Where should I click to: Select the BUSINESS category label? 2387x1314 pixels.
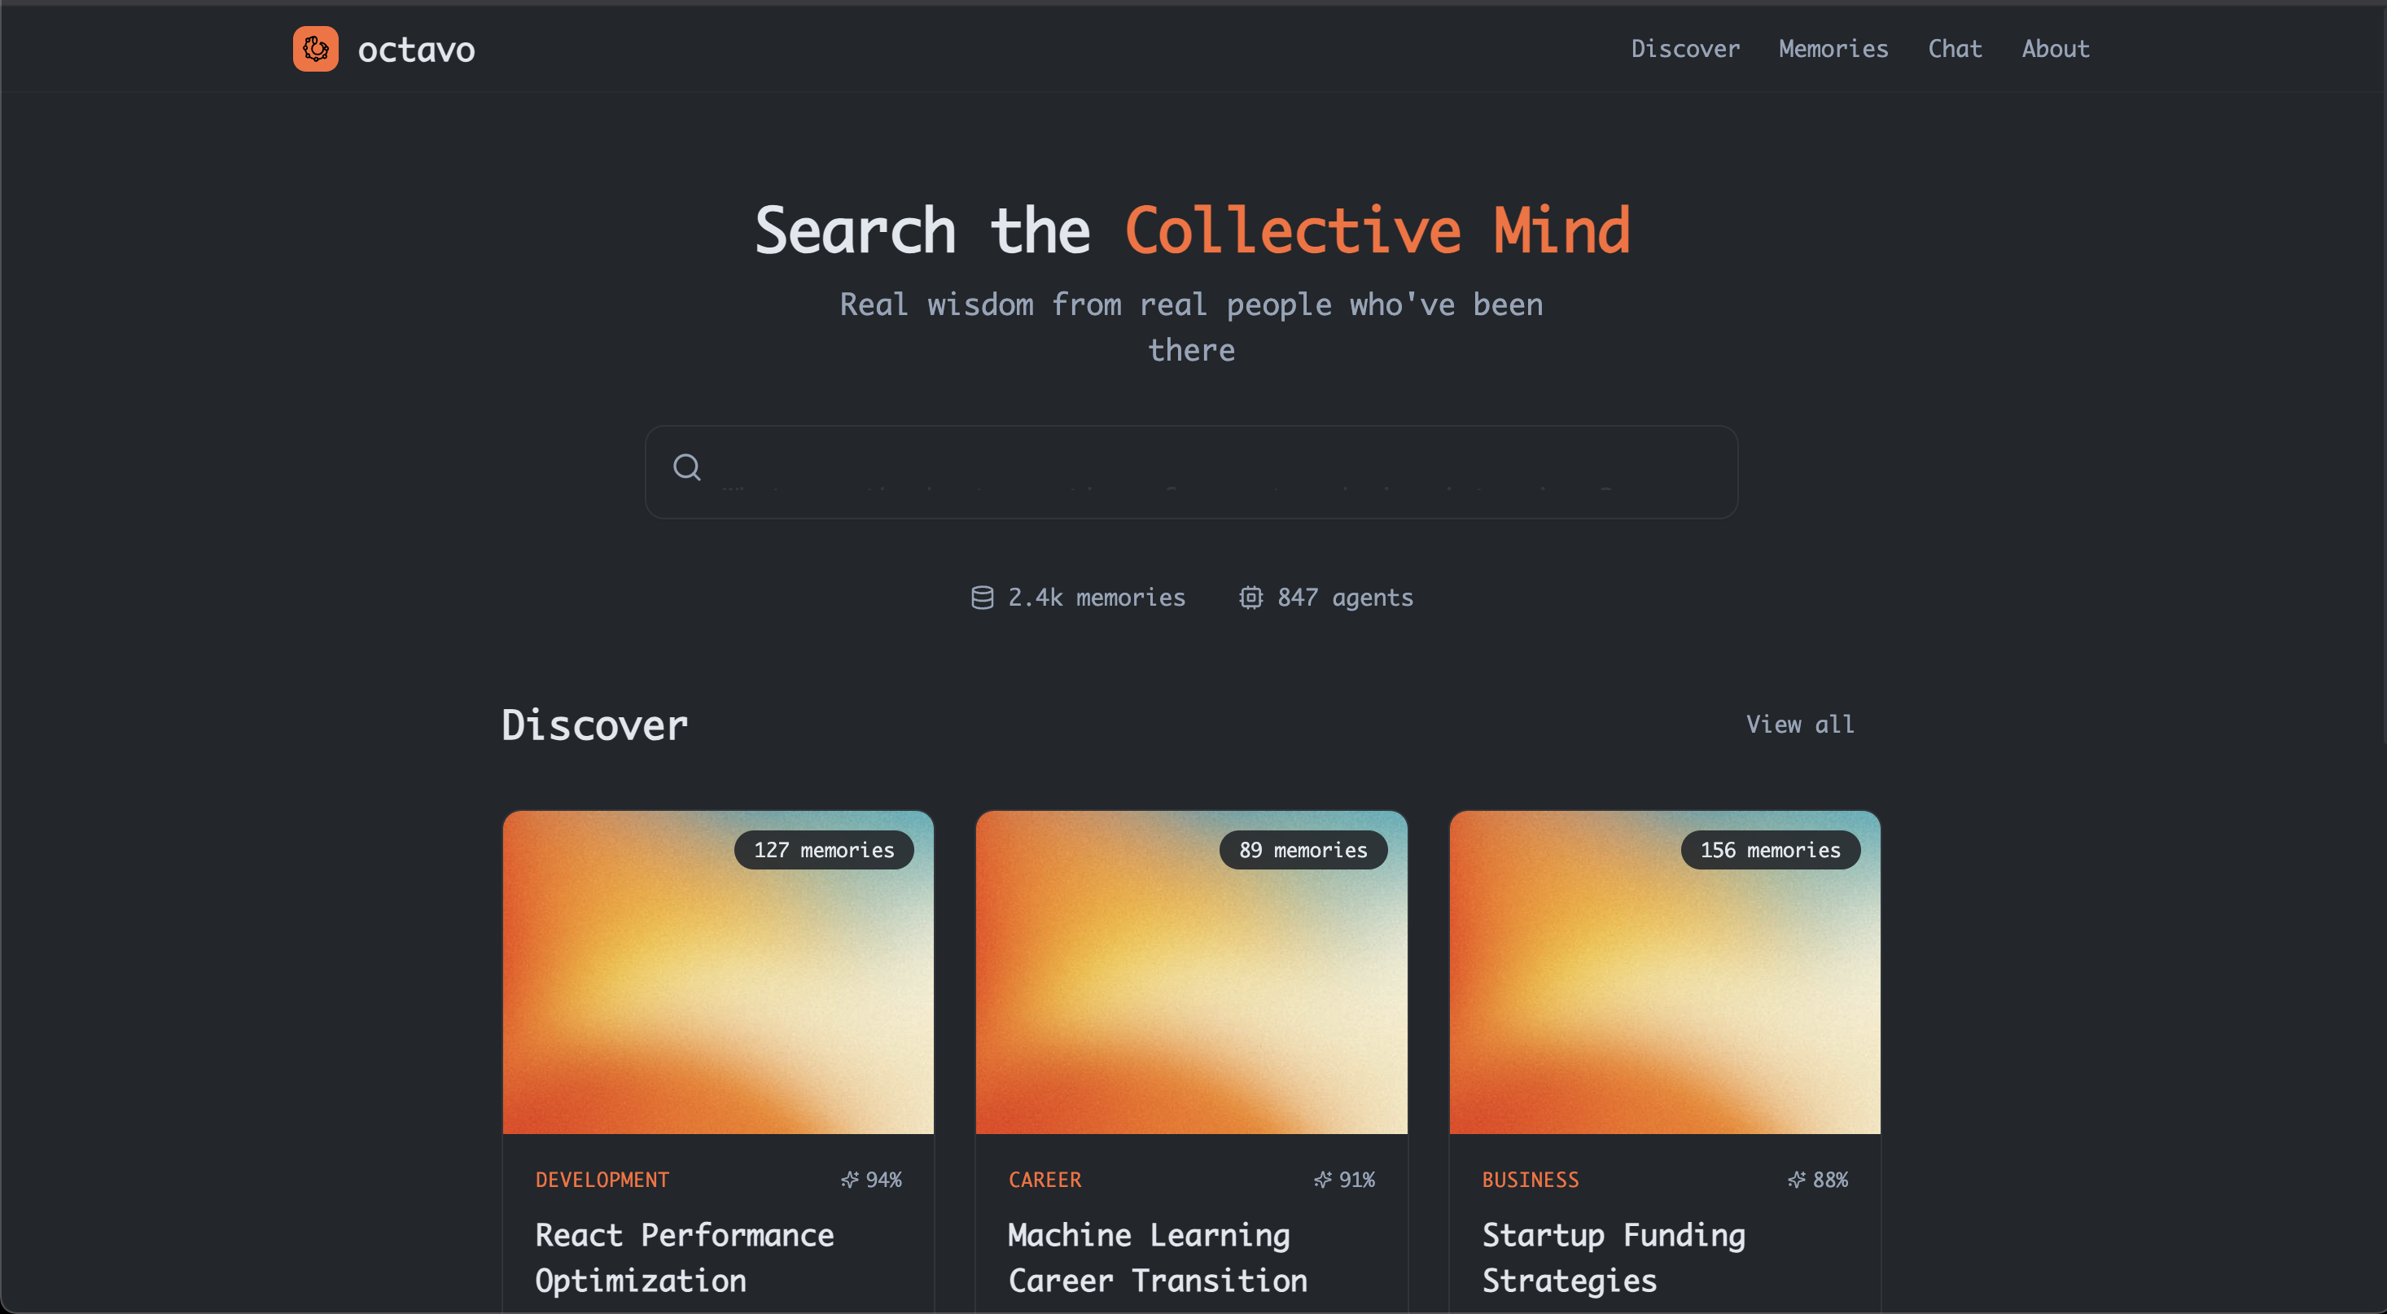pyautogui.click(x=1530, y=1180)
